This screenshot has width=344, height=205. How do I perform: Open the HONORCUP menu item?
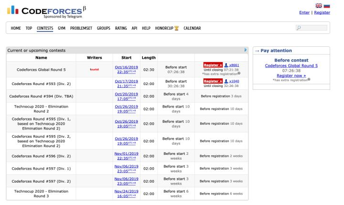click(164, 28)
